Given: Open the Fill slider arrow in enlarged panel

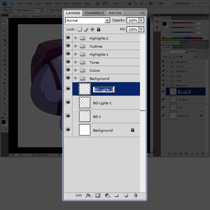Looking at the screenshot, I should (x=141, y=29).
